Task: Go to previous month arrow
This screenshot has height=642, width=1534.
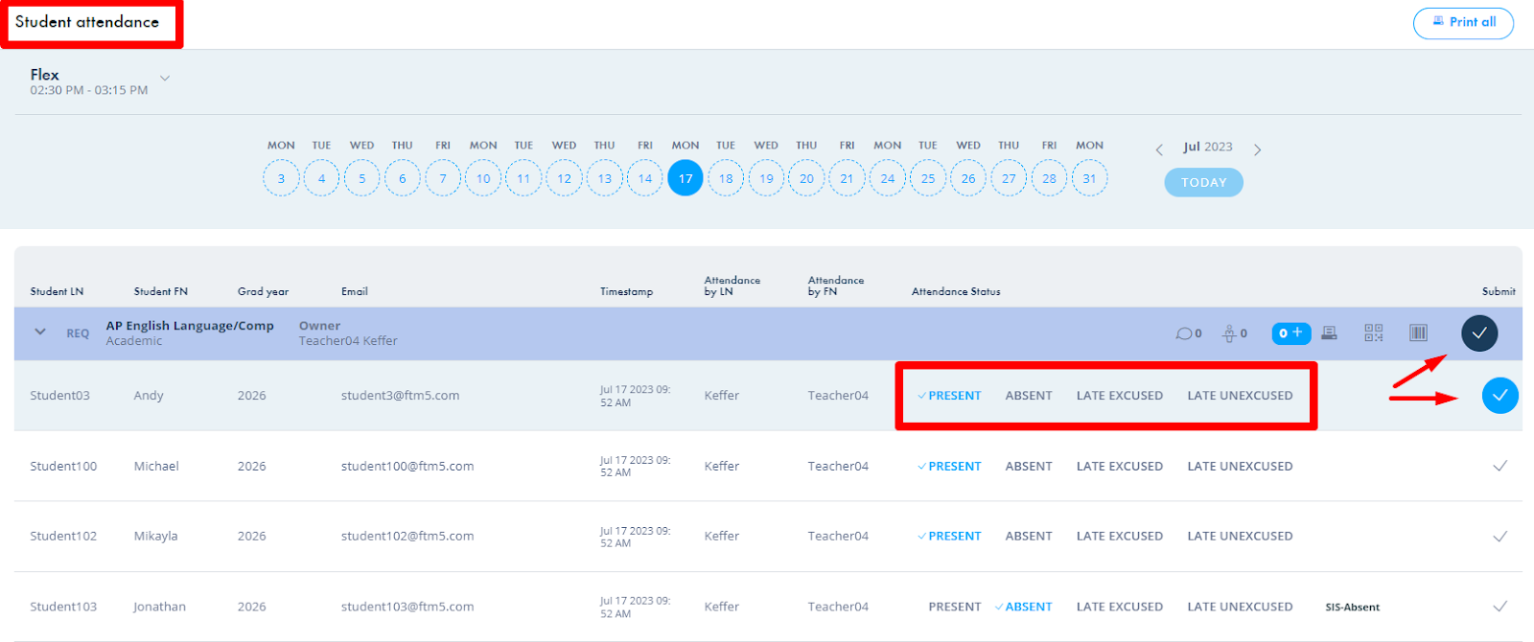Action: [x=1159, y=149]
